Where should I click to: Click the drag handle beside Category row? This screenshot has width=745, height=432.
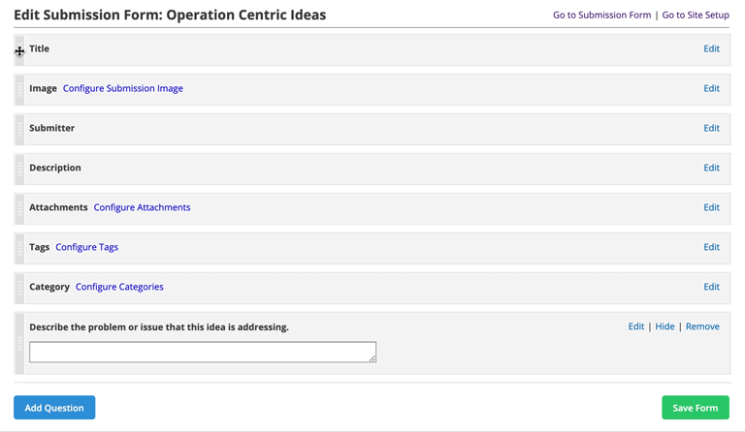19,288
